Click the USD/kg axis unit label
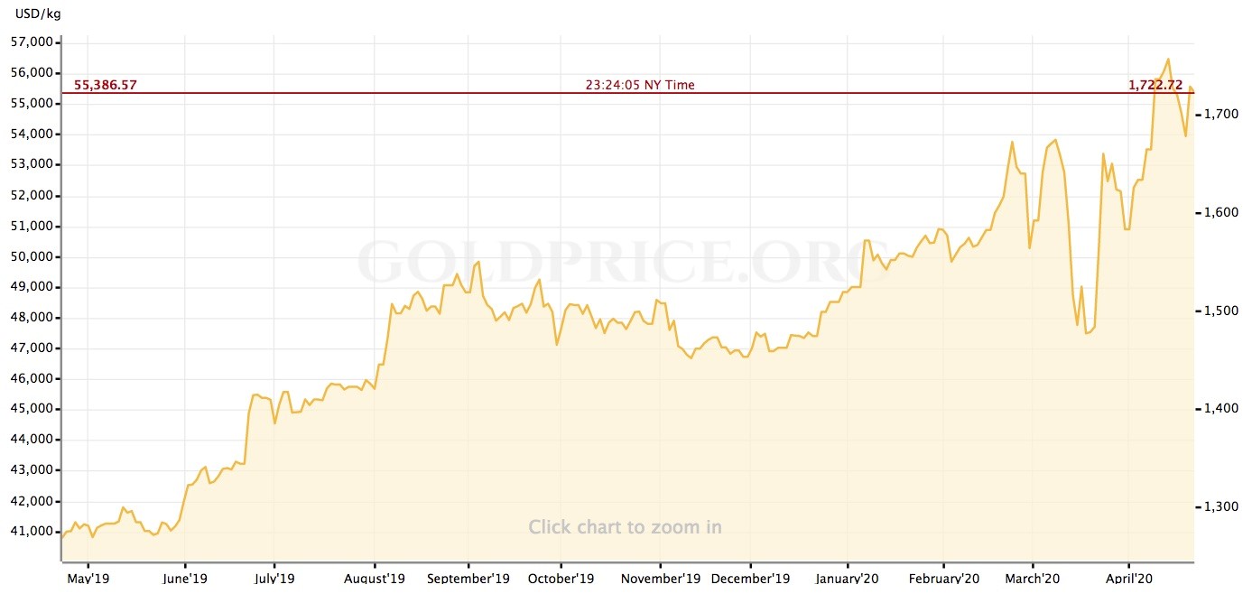The image size is (1252, 603). pos(38,14)
